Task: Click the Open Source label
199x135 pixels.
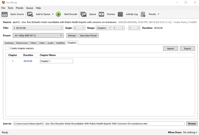Action: point(17,14)
